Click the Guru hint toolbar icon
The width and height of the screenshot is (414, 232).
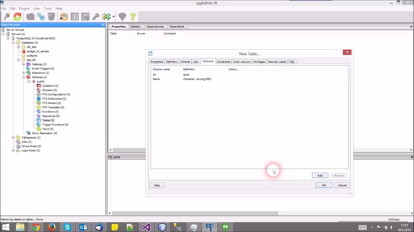(122, 16)
